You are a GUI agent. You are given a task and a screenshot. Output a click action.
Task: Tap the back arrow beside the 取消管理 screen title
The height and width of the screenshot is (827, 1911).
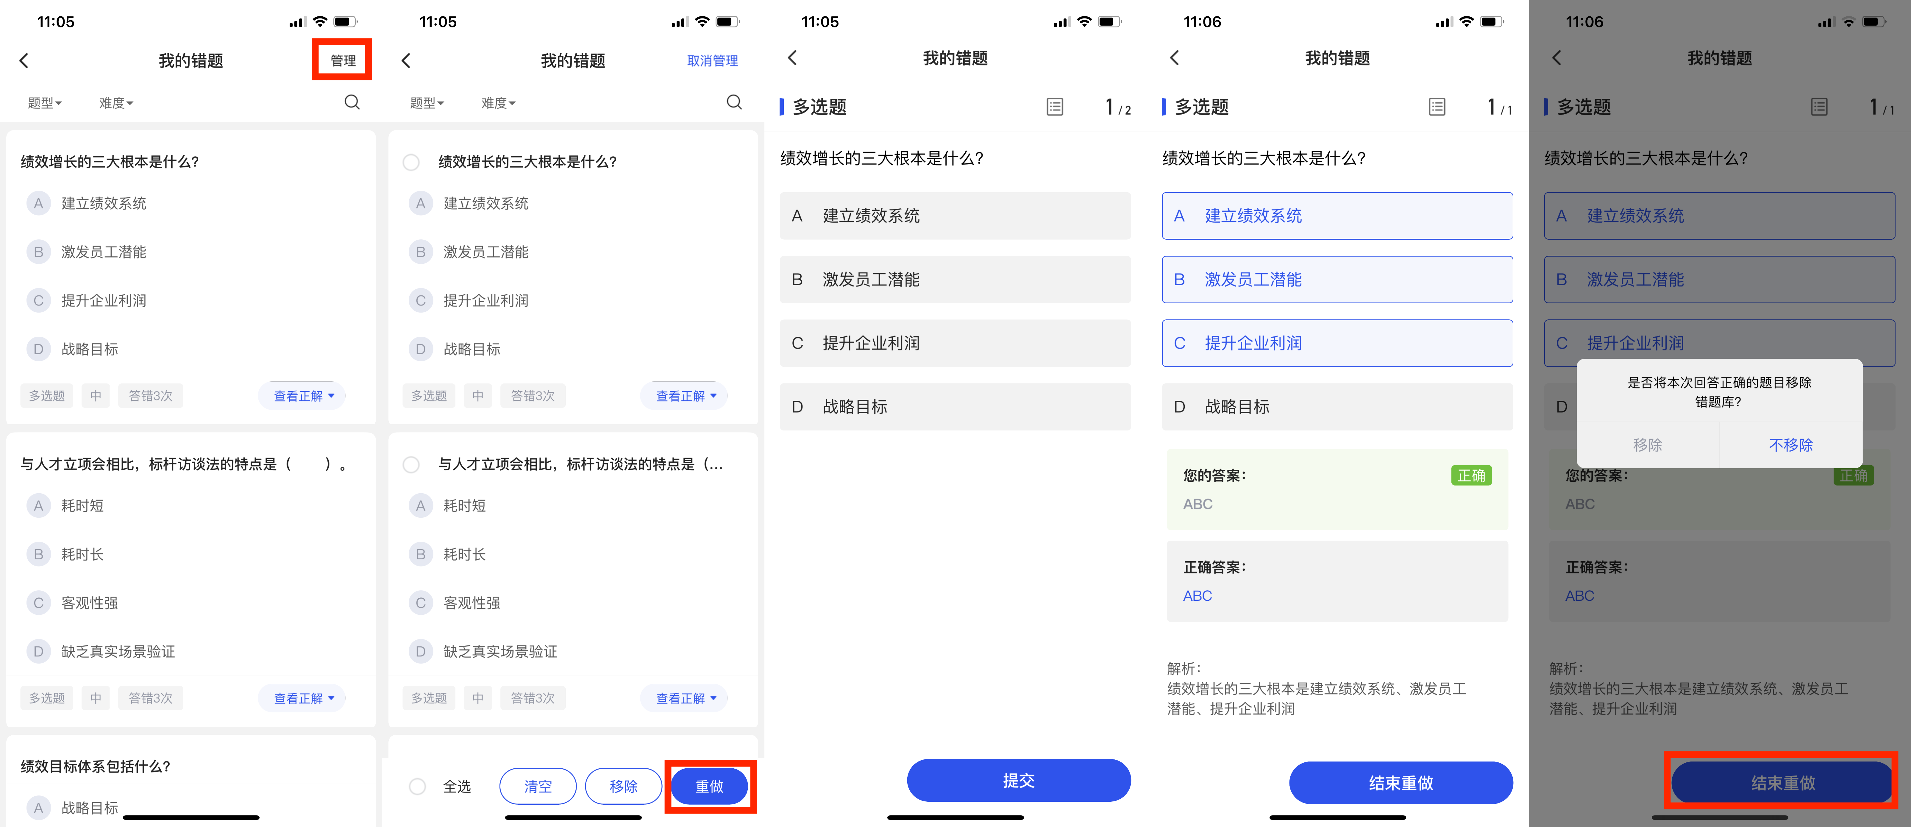(x=406, y=61)
